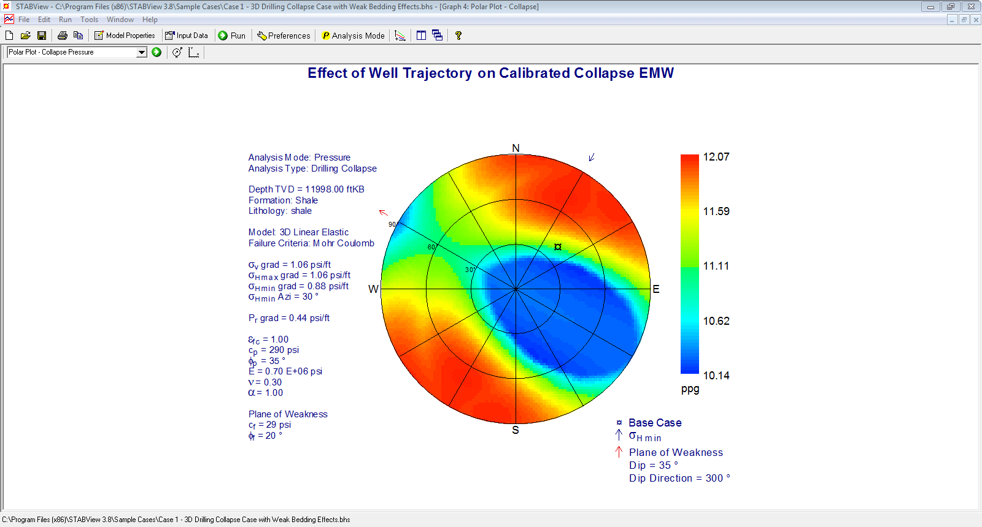Click the green go arrow beside plot selector
982x527 pixels.
(x=157, y=52)
